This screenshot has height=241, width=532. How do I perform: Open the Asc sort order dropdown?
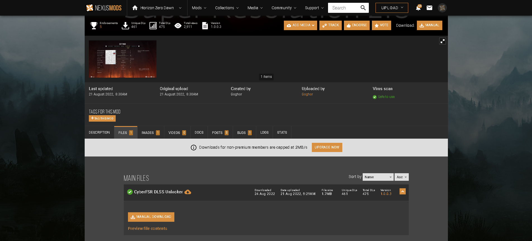[x=402, y=177]
